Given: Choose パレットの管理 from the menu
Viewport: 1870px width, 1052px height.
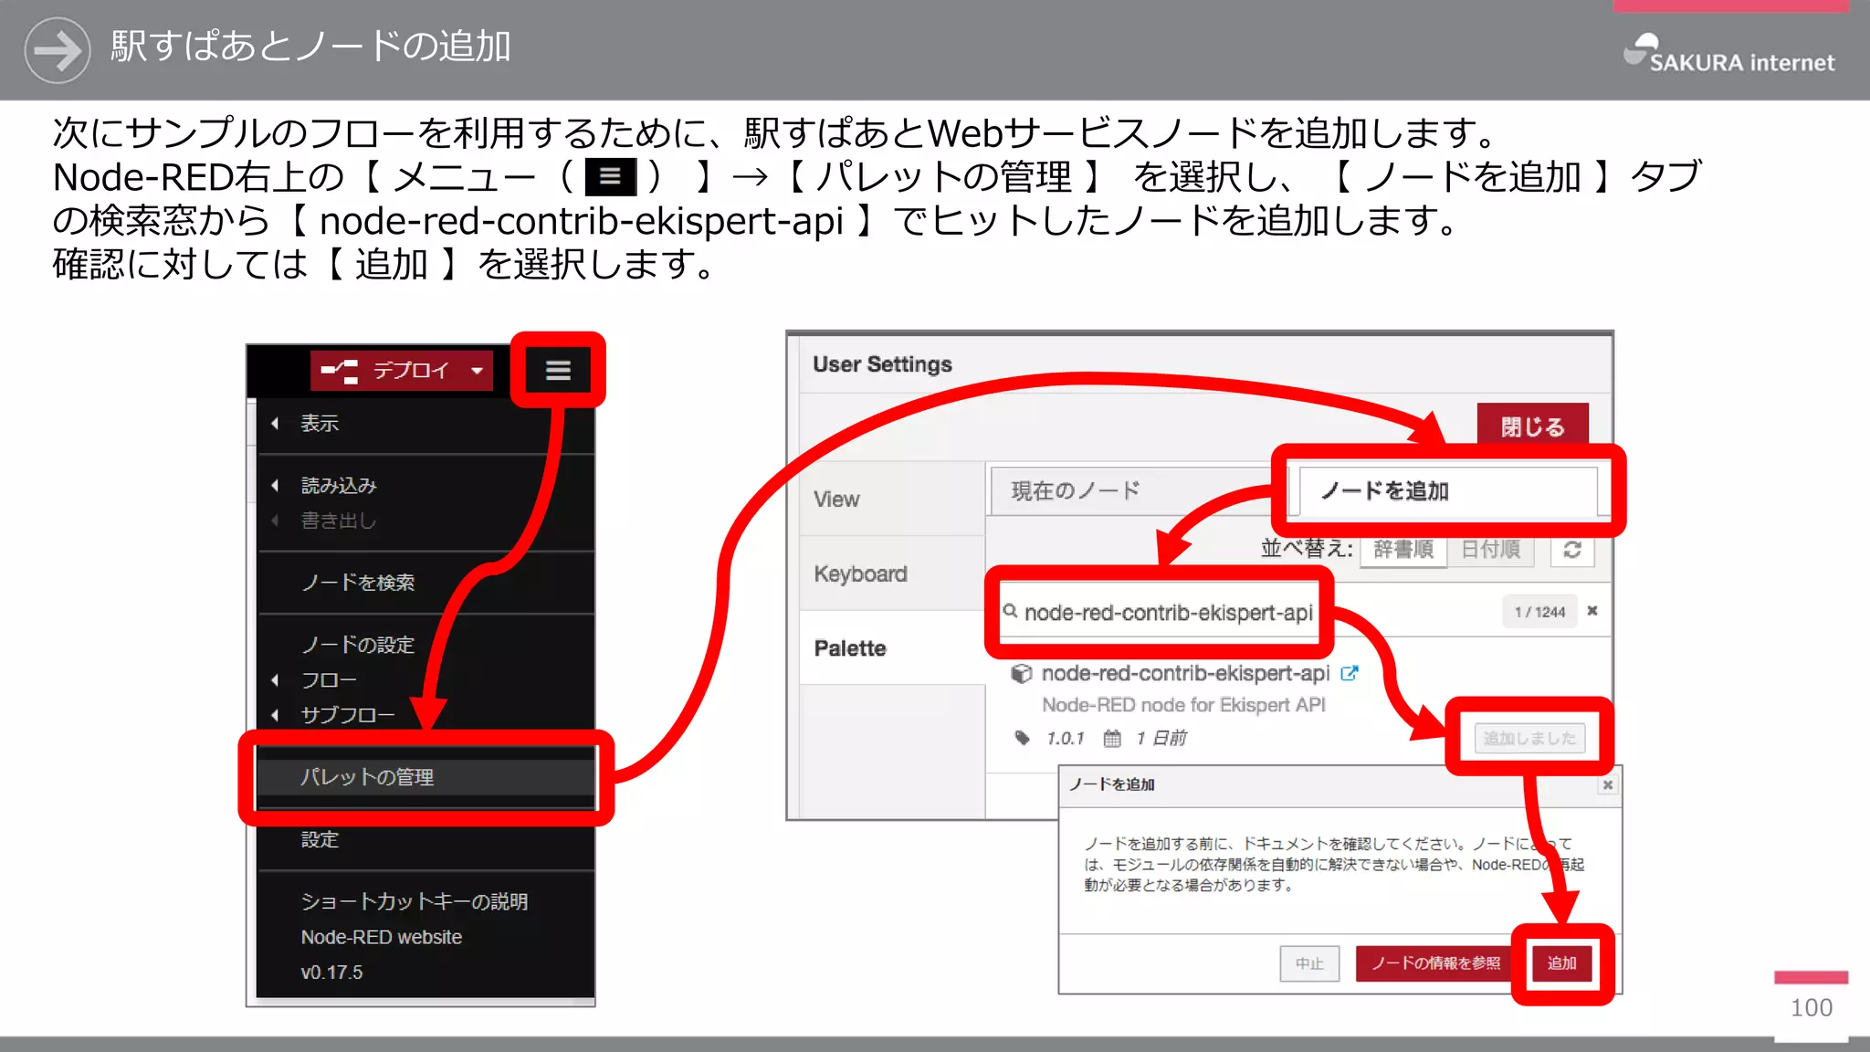Looking at the screenshot, I should tap(425, 777).
